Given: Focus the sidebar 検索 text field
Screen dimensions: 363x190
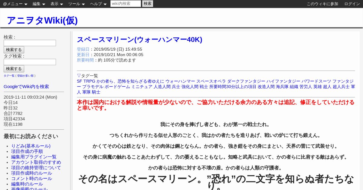Looking at the screenshot, I should [x=30, y=43].
